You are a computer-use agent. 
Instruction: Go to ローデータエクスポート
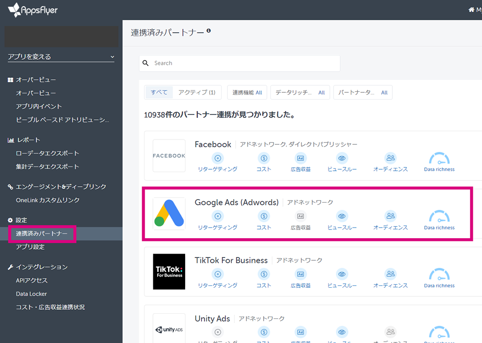[x=48, y=153]
